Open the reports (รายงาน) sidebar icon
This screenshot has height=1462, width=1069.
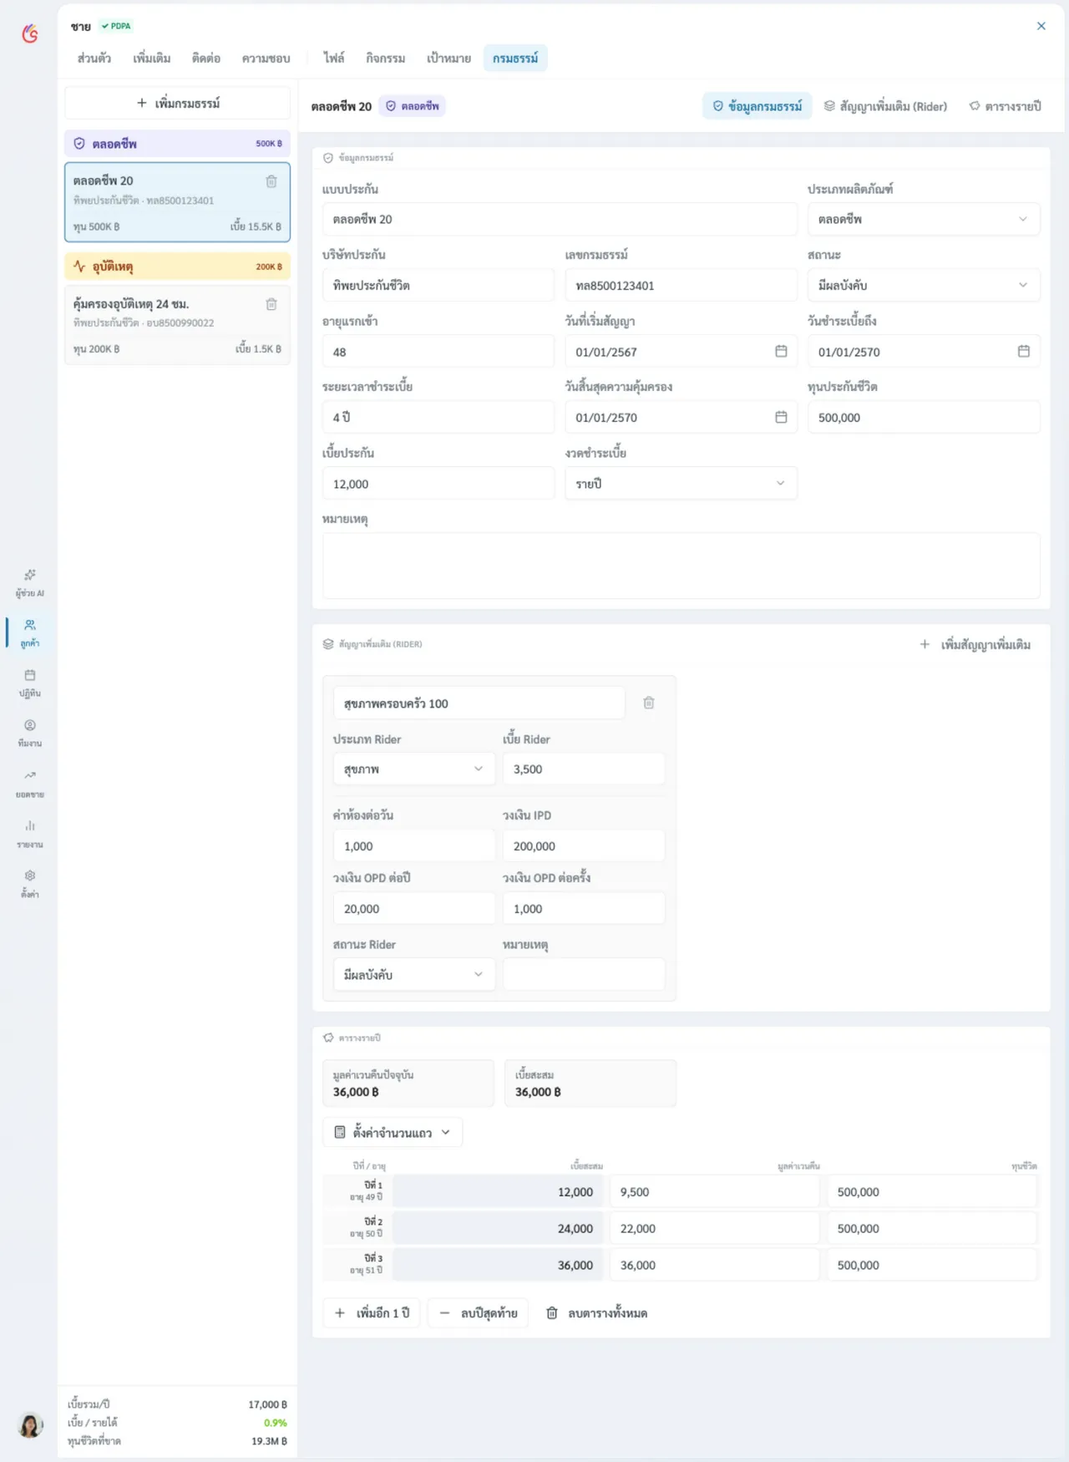30,834
